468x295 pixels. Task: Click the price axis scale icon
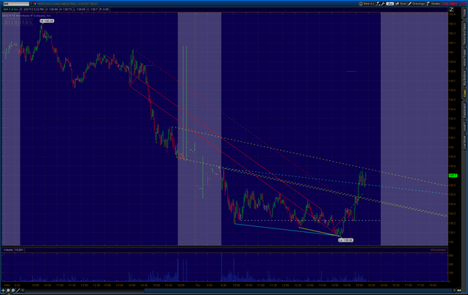pos(452,10)
